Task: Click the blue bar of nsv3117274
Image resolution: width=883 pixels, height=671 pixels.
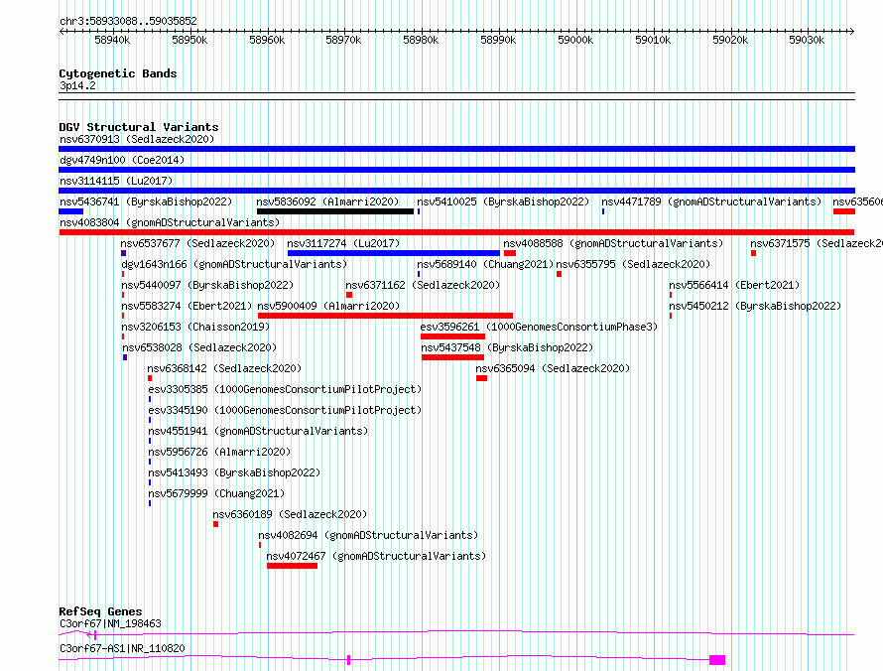Action: coord(394,253)
